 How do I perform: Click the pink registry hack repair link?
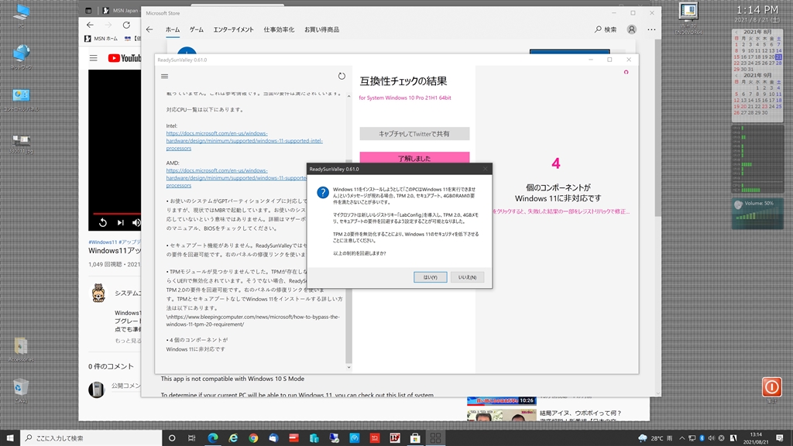click(561, 211)
